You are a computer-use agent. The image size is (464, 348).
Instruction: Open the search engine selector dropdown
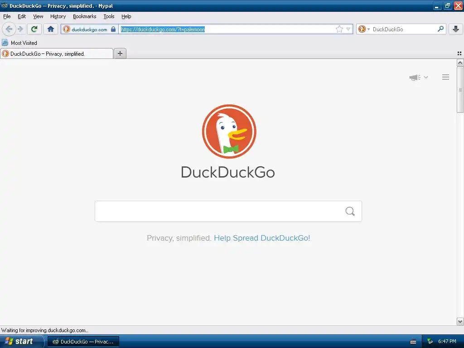click(364, 29)
